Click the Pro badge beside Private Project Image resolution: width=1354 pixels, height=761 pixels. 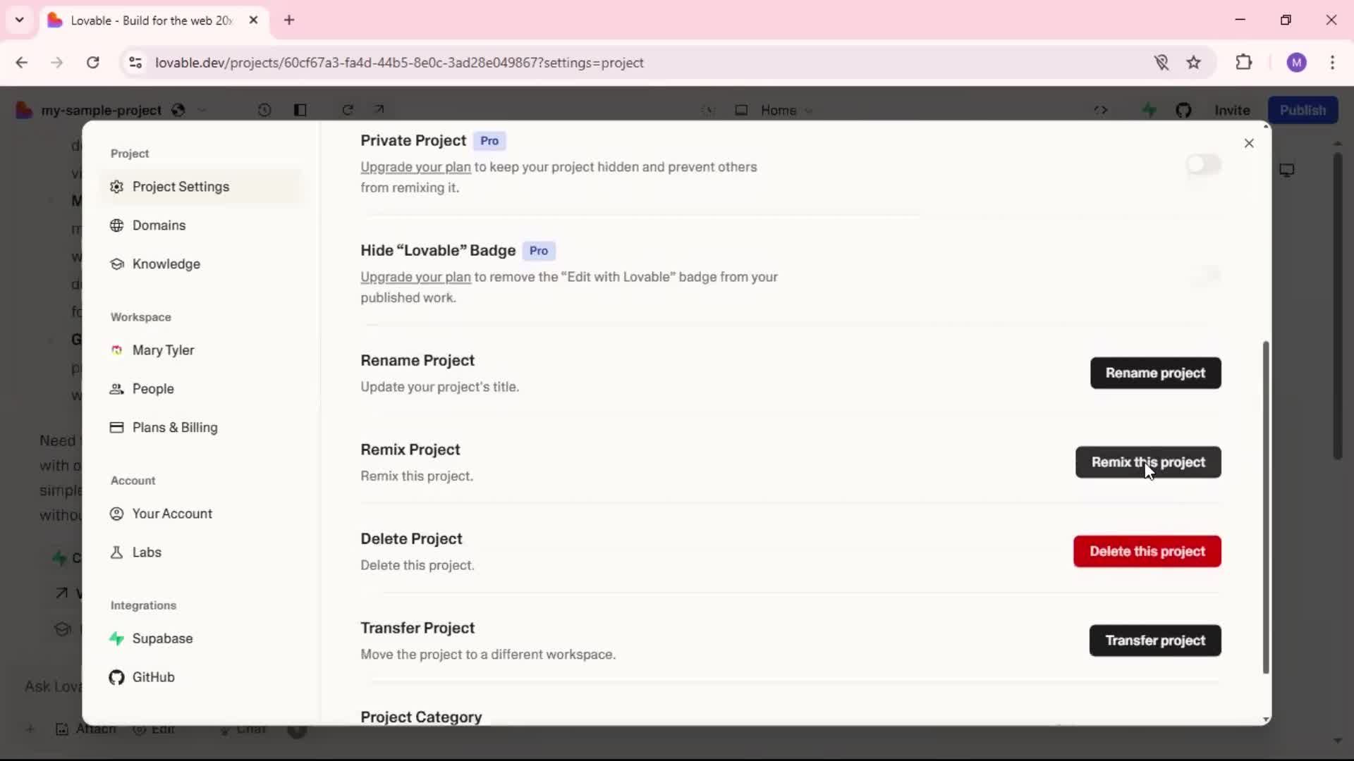pos(489,141)
